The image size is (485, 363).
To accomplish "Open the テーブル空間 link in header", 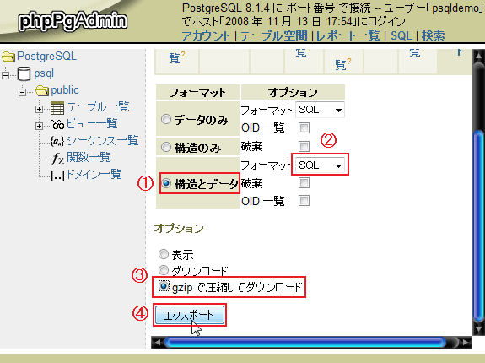I will tap(273, 36).
